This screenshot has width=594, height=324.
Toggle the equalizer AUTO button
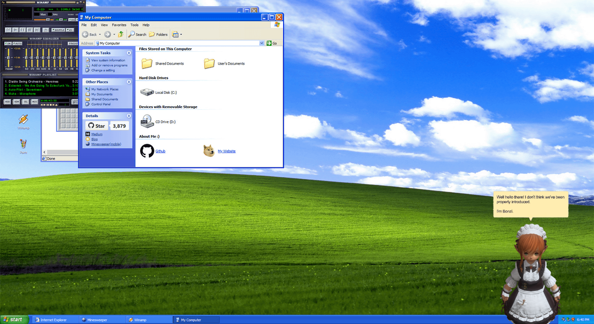coord(16,43)
